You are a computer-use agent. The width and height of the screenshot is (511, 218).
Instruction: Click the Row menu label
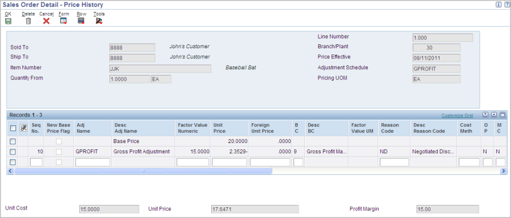tap(81, 14)
